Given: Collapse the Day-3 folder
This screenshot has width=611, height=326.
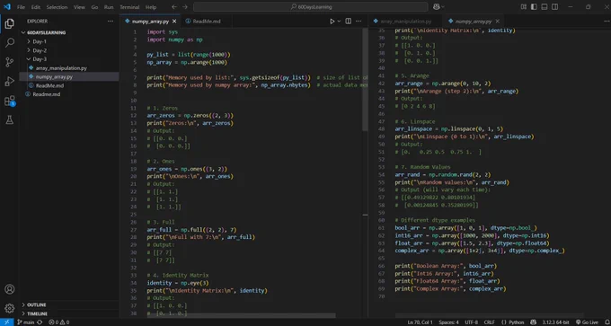Looking at the screenshot, I should 40,59.
